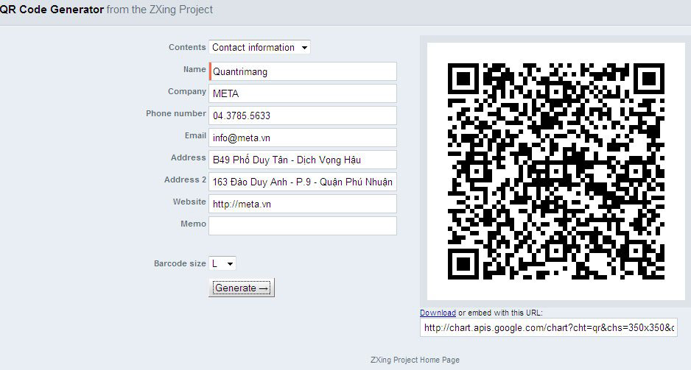Click the Company field containing META
This screenshot has height=370, width=691.
click(x=303, y=93)
